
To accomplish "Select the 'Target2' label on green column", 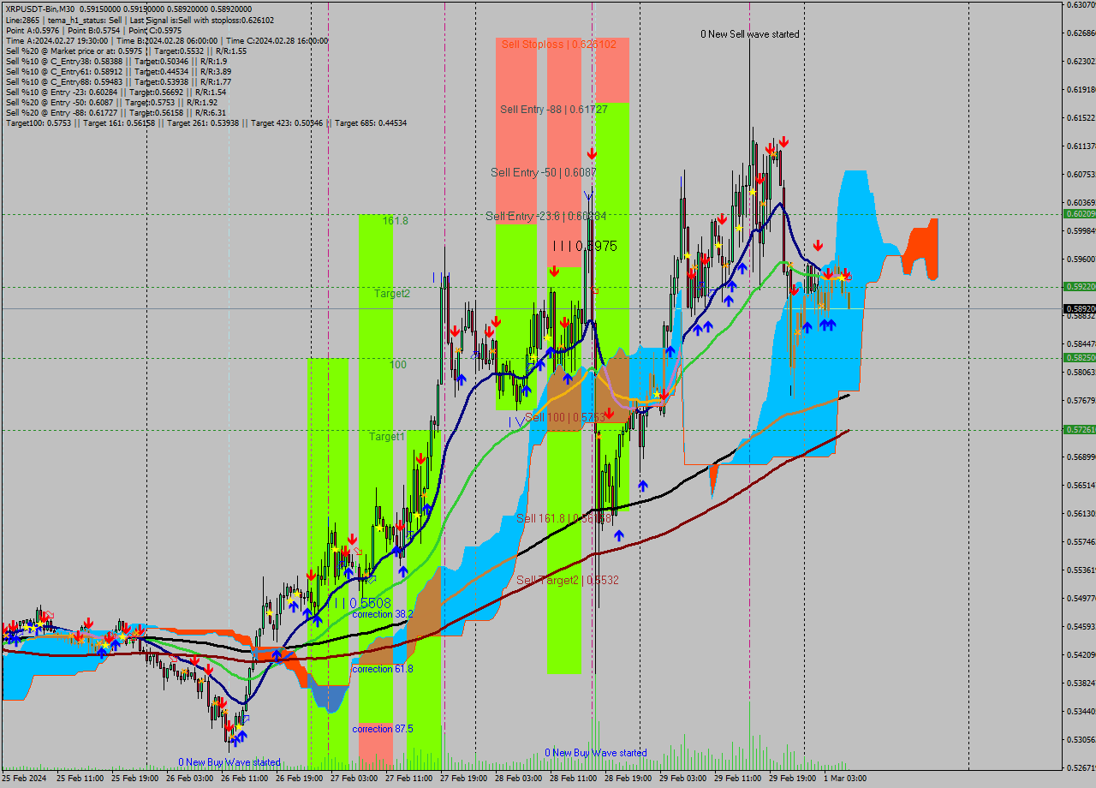I will coord(392,294).
